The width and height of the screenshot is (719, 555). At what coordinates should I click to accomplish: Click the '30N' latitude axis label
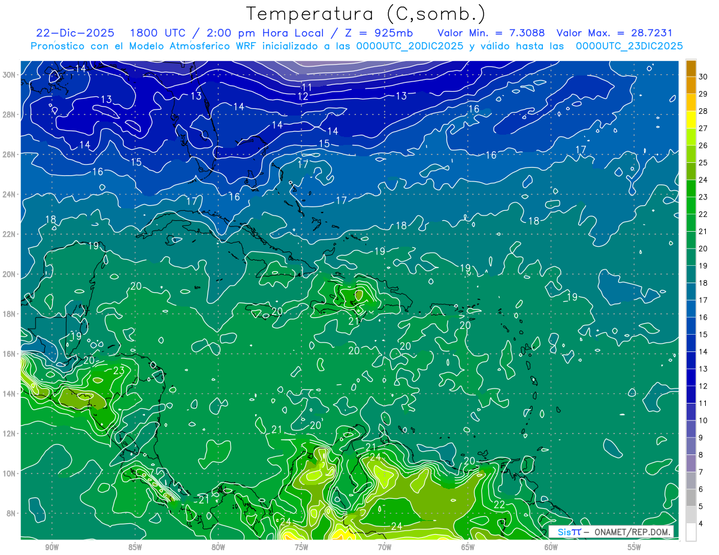coord(9,74)
